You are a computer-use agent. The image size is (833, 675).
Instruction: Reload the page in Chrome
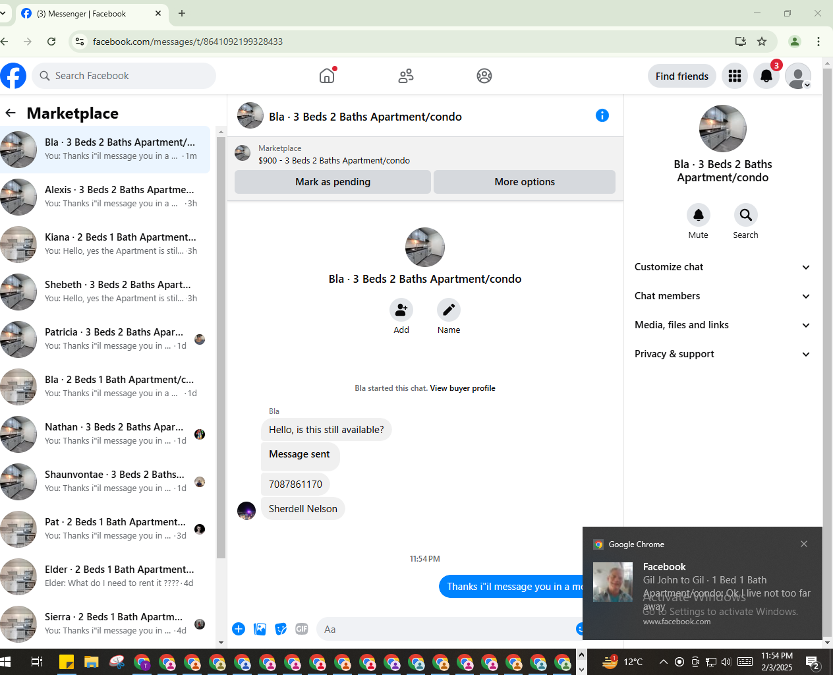coord(51,42)
